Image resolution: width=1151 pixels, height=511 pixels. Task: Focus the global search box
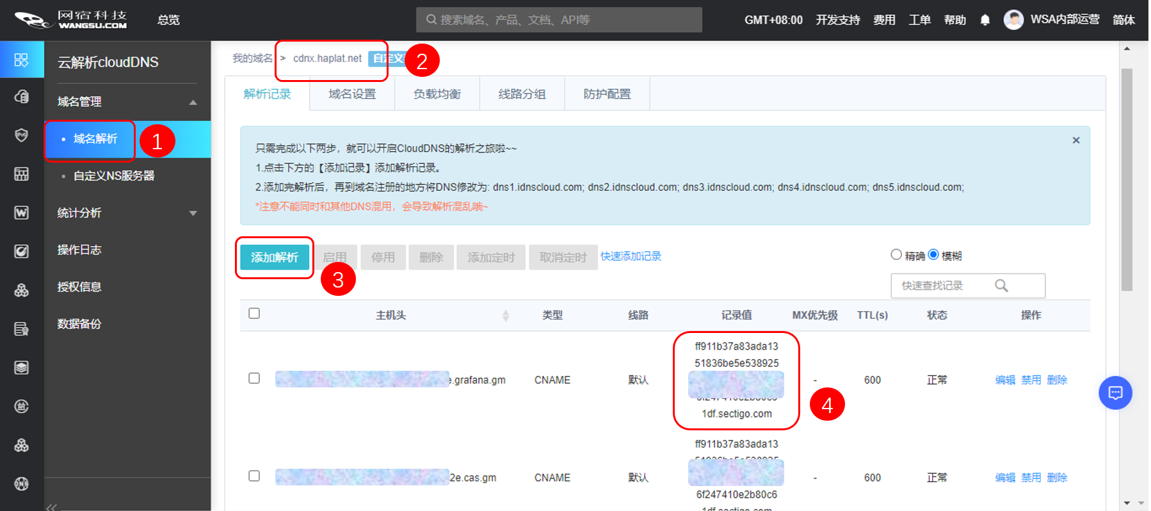tap(559, 20)
